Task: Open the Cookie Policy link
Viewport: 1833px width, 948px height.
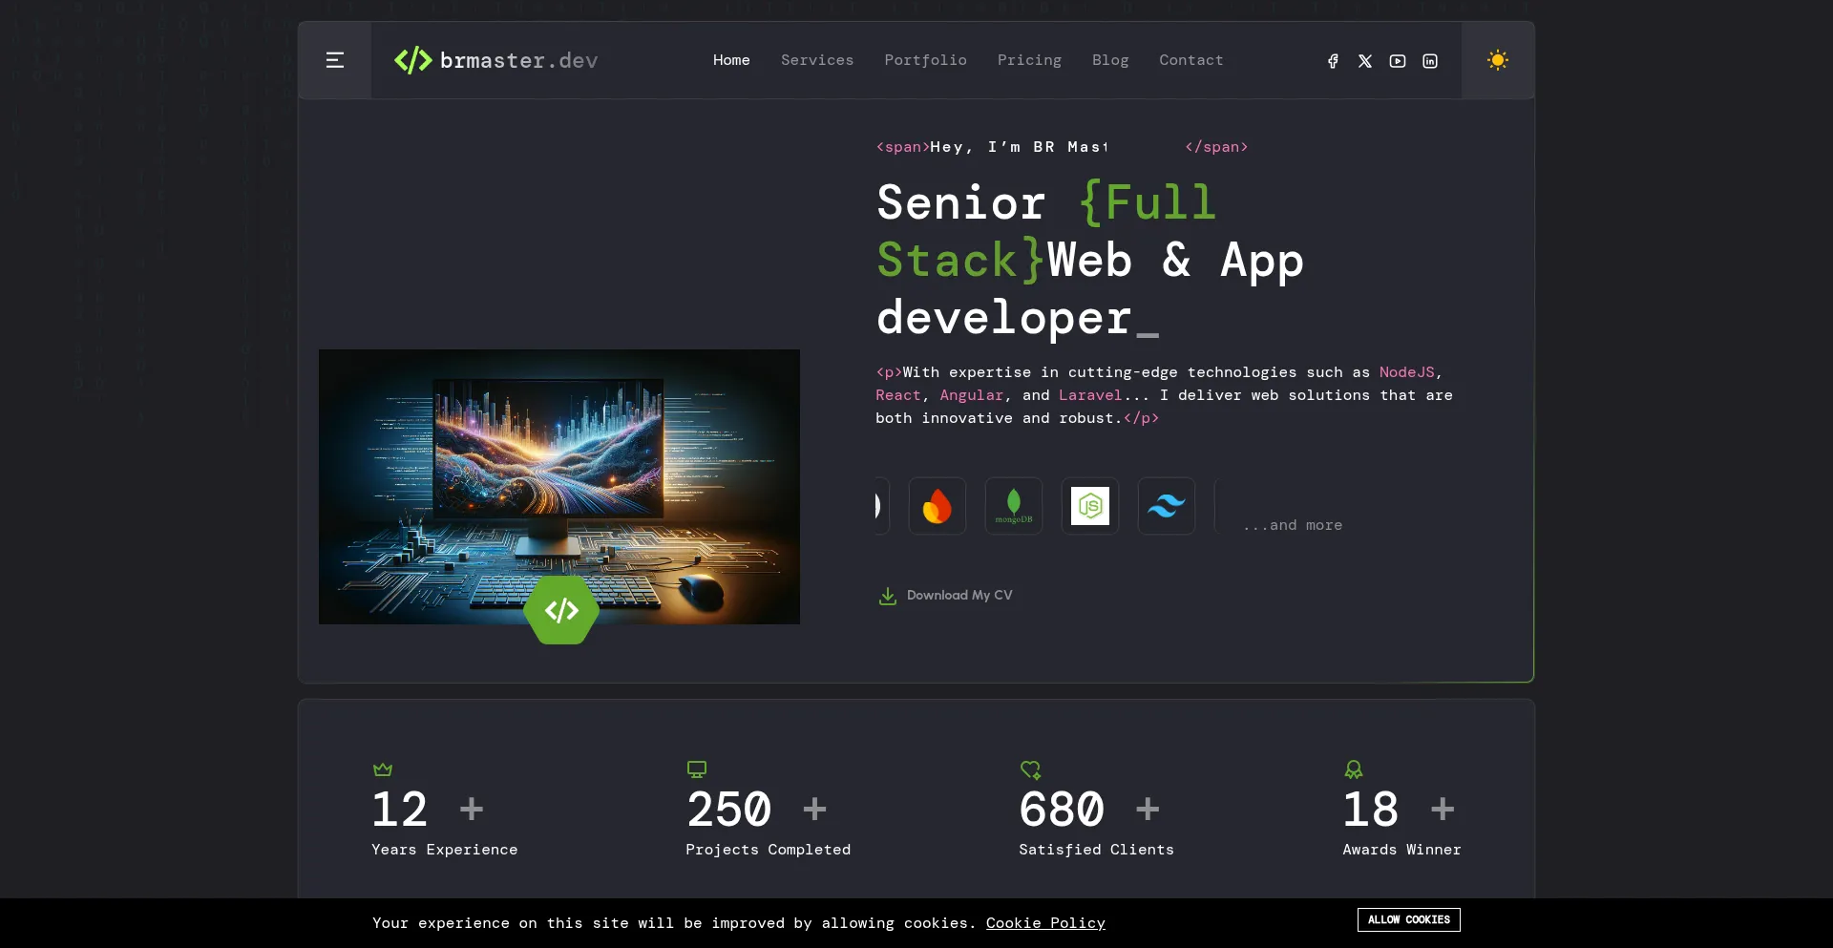Action: 1045,923
